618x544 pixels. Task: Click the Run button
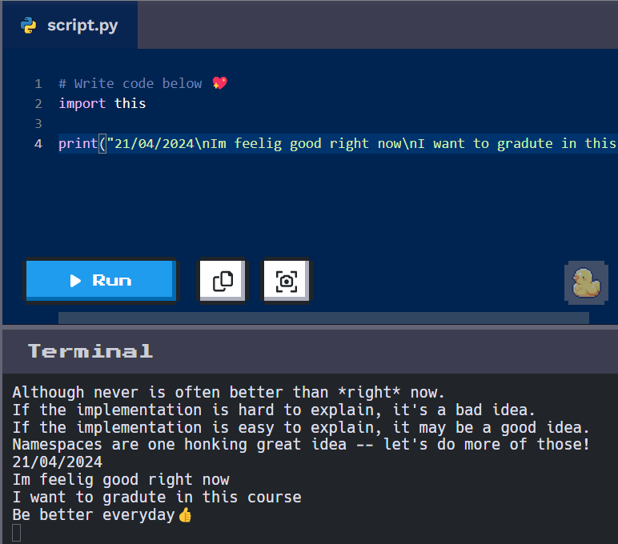[x=101, y=281]
